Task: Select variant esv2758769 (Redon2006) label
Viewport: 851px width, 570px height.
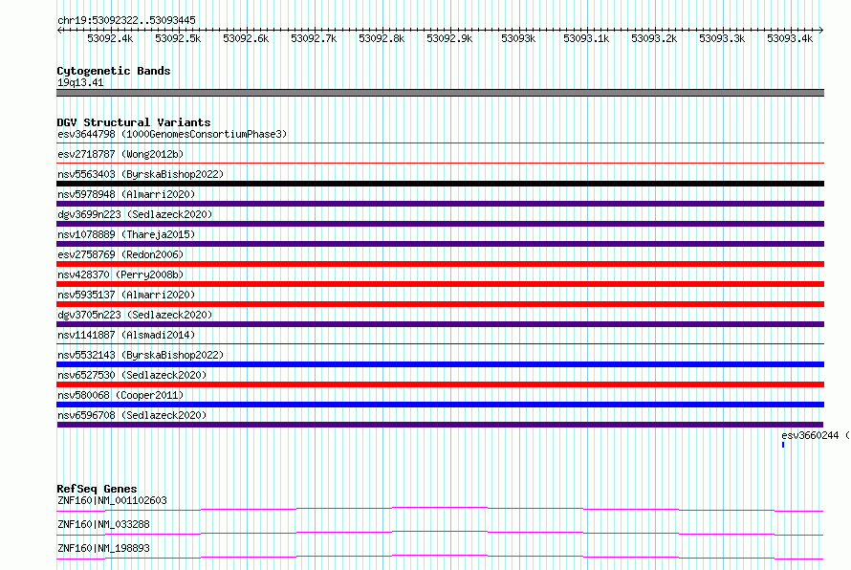Action: [x=120, y=254]
